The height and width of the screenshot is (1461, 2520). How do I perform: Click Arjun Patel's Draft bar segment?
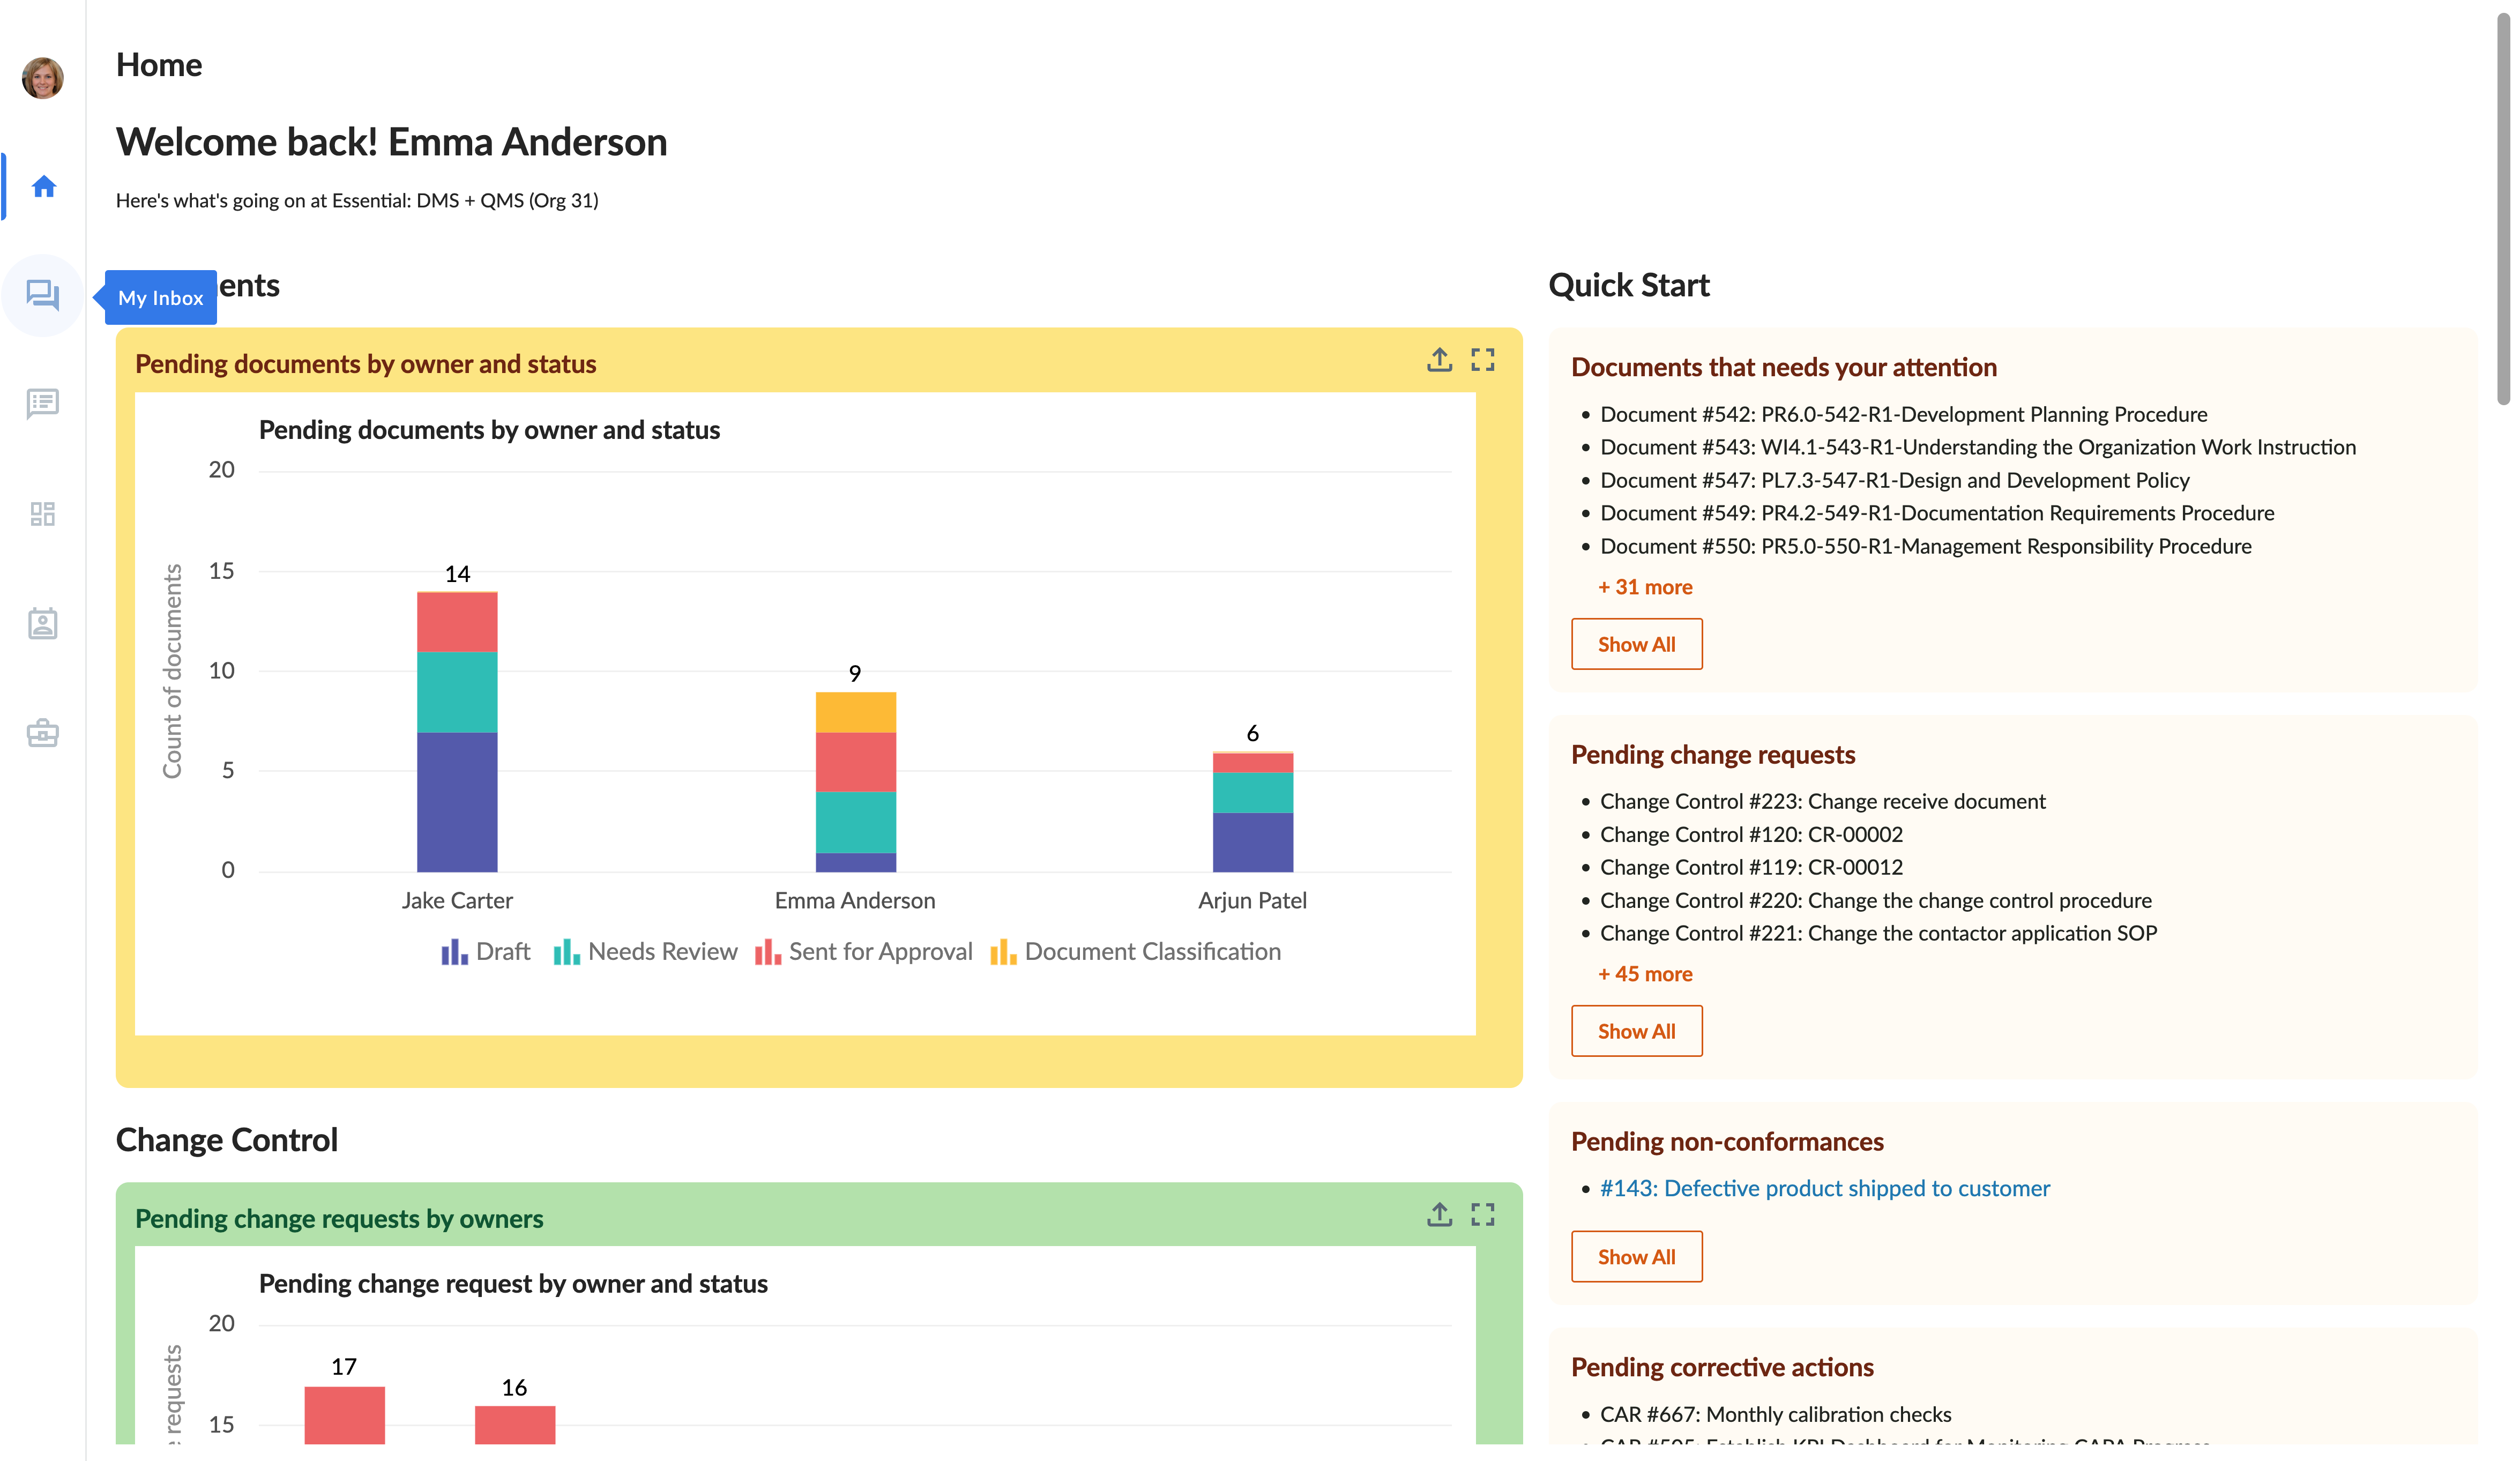click(x=1253, y=842)
